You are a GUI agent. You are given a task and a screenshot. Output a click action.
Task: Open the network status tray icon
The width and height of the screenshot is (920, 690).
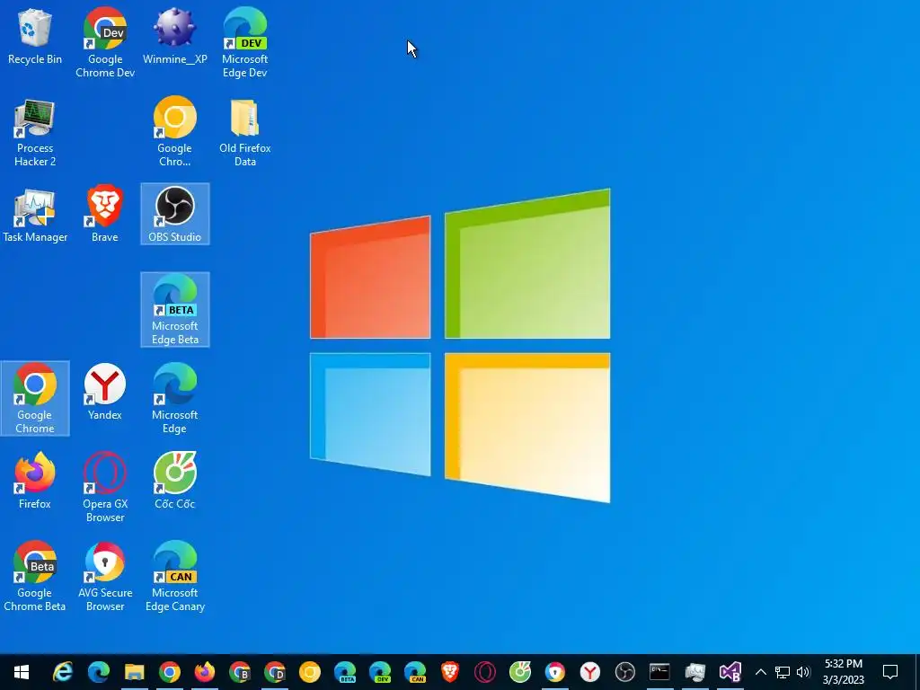pos(783,672)
